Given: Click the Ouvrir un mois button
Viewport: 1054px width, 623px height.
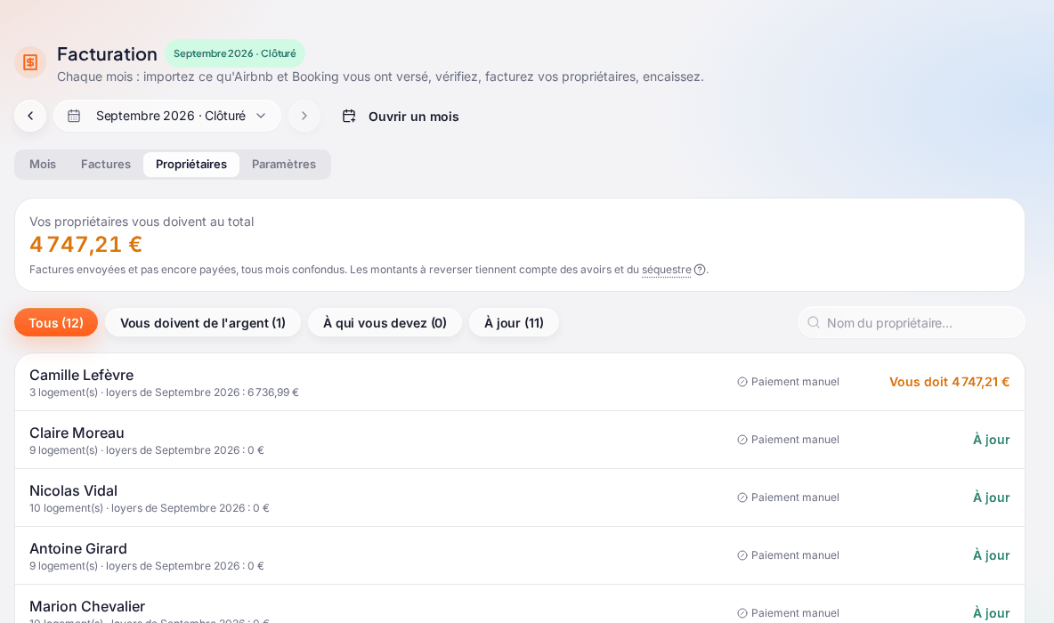Looking at the screenshot, I should tap(401, 117).
